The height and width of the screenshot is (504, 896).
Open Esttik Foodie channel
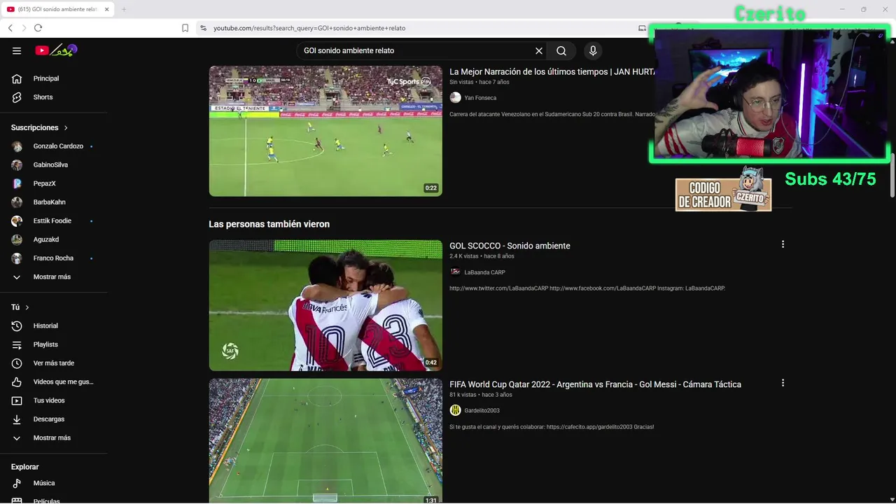tap(54, 220)
